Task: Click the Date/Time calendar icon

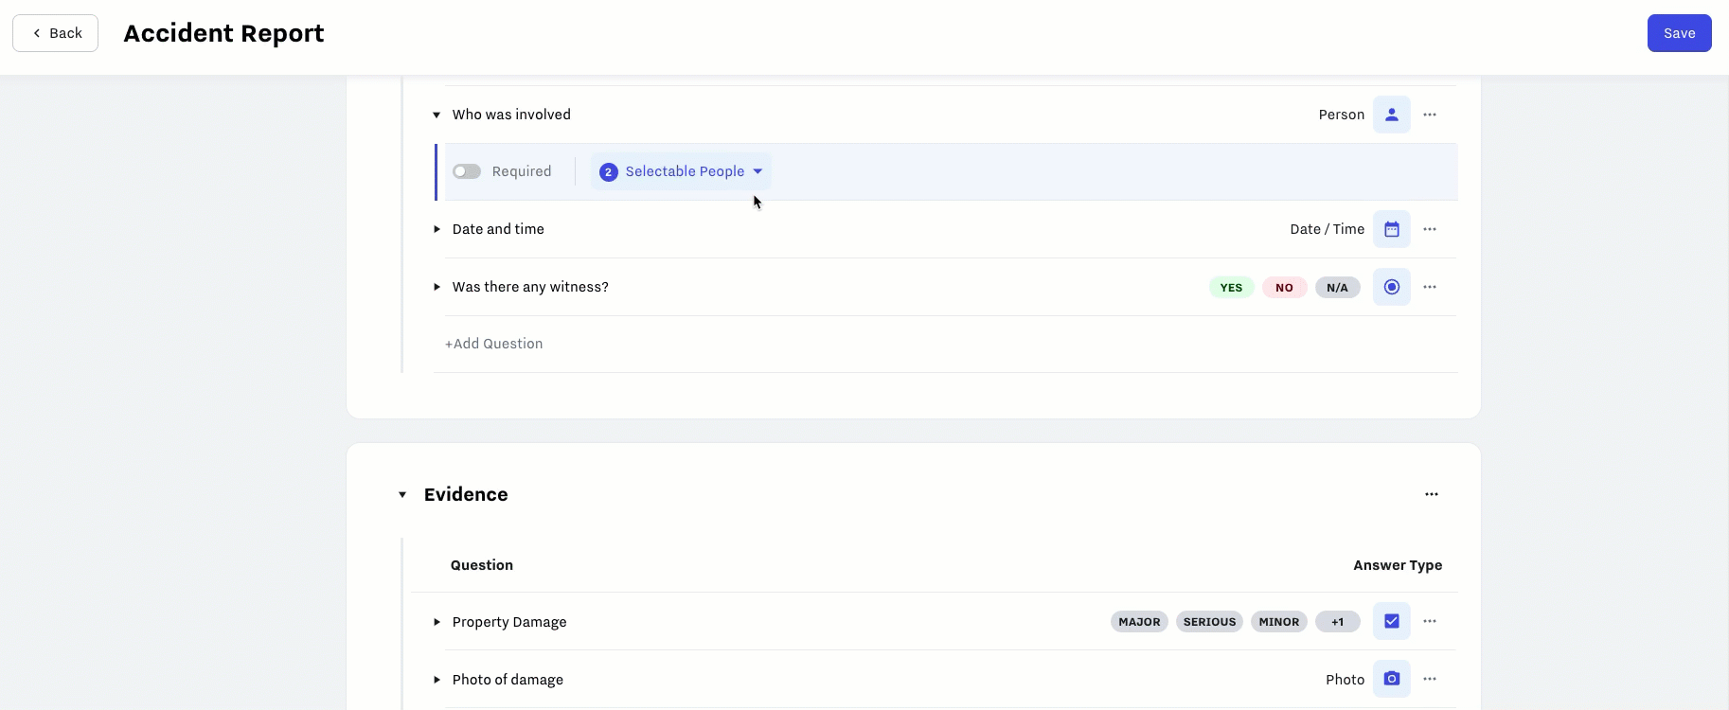Action: coord(1391,229)
